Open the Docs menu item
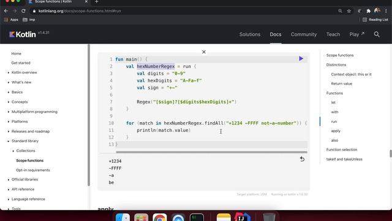This screenshot has height=221, width=392. pyautogui.click(x=276, y=34)
